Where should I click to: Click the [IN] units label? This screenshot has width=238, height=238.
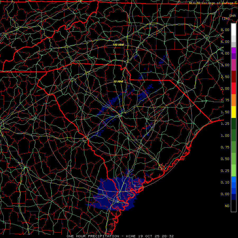coord(226,18)
